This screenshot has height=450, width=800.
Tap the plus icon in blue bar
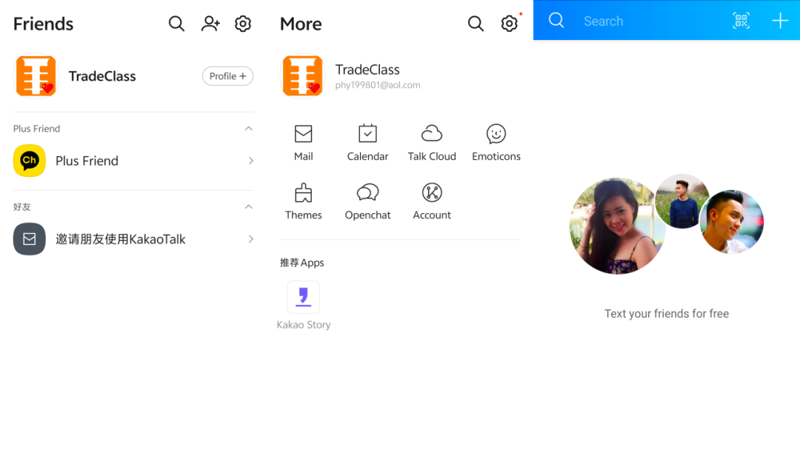point(780,21)
